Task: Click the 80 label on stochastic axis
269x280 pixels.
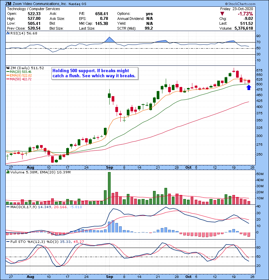Action: click(258, 248)
